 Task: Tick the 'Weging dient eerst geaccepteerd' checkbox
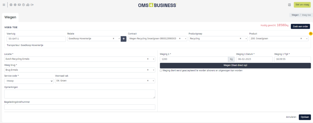click(x=161, y=71)
